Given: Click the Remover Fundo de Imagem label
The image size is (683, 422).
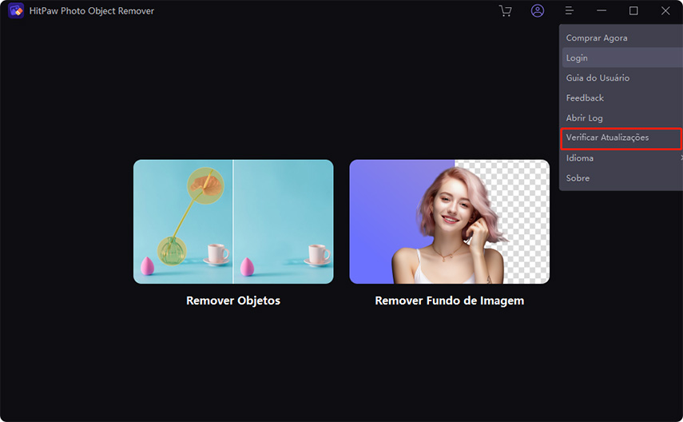Looking at the screenshot, I should pyautogui.click(x=450, y=301).
